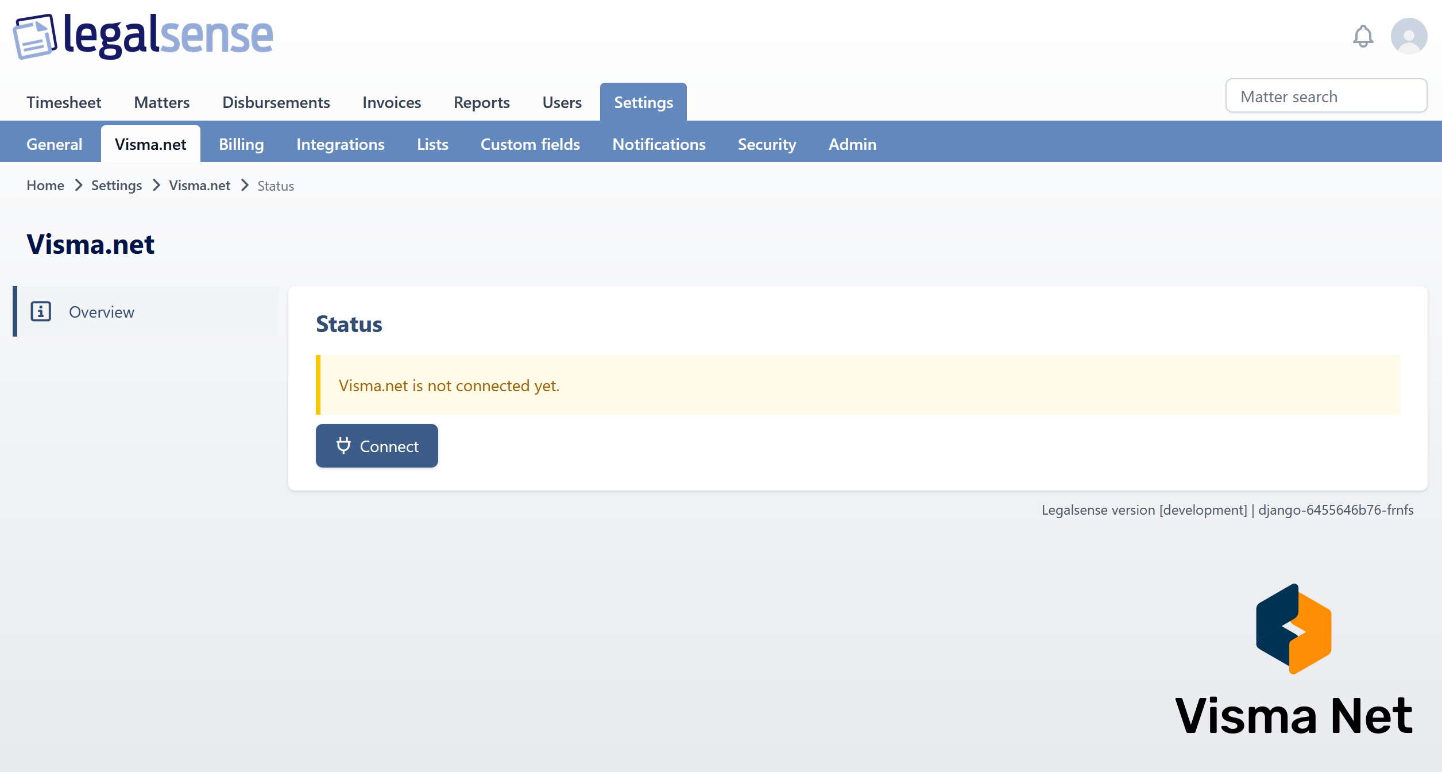Follow the Home breadcrumb link
This screenshot has height=772, width=1442.
coord(45,185)
